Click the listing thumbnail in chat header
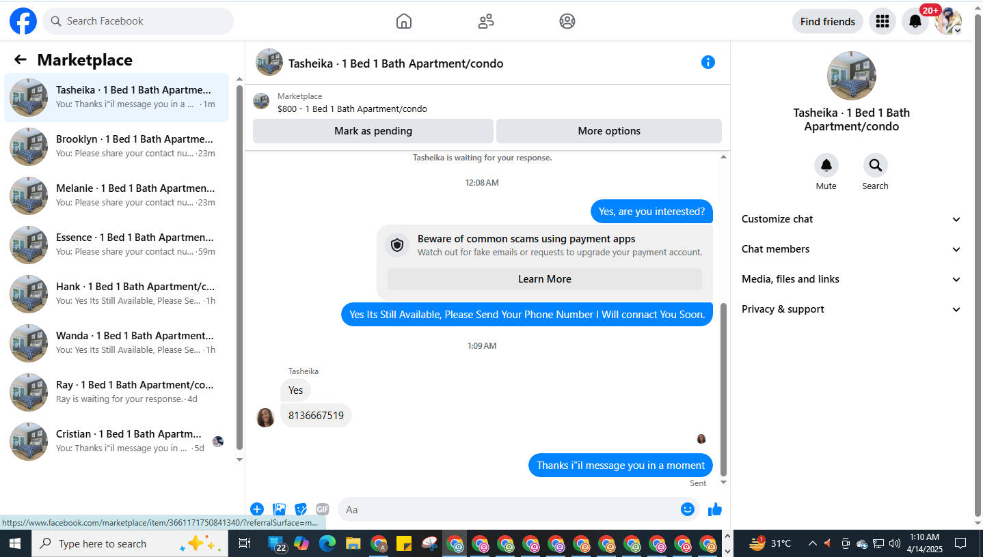The width and height of the screenshot is (983, 557). [269, 62]
